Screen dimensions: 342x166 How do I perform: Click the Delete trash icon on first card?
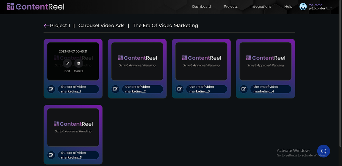click(x=78, y=63)
